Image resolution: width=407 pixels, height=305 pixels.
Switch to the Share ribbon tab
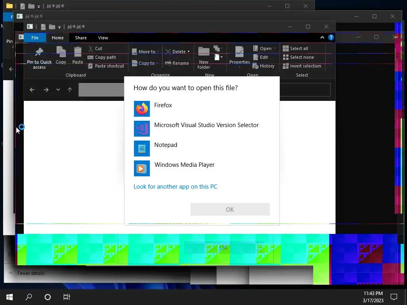(x=81, y=38)
